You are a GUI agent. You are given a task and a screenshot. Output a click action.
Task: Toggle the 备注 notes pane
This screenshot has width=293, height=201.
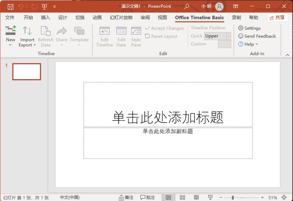coord(126,197)
